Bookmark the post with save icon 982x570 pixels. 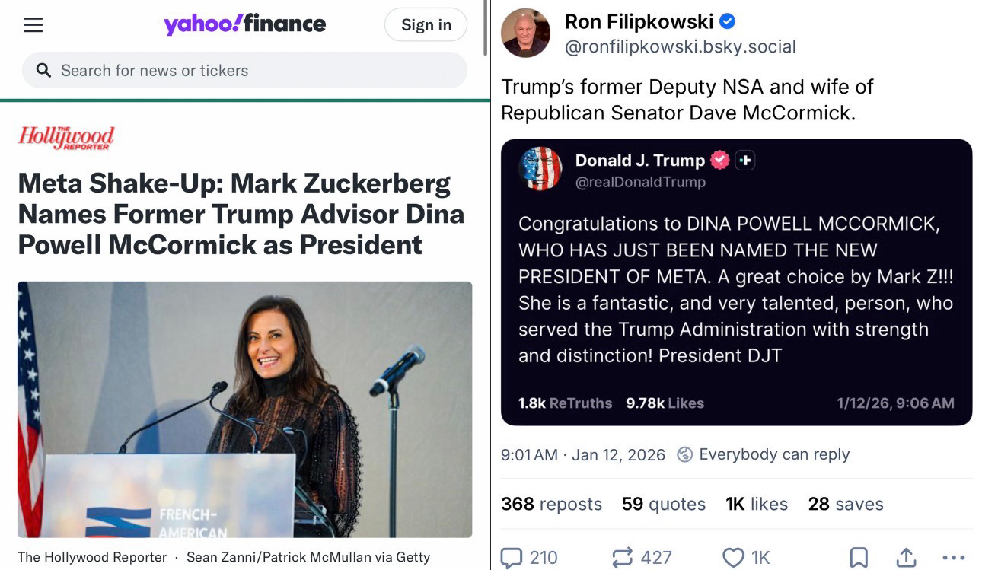tap(858, 558)
